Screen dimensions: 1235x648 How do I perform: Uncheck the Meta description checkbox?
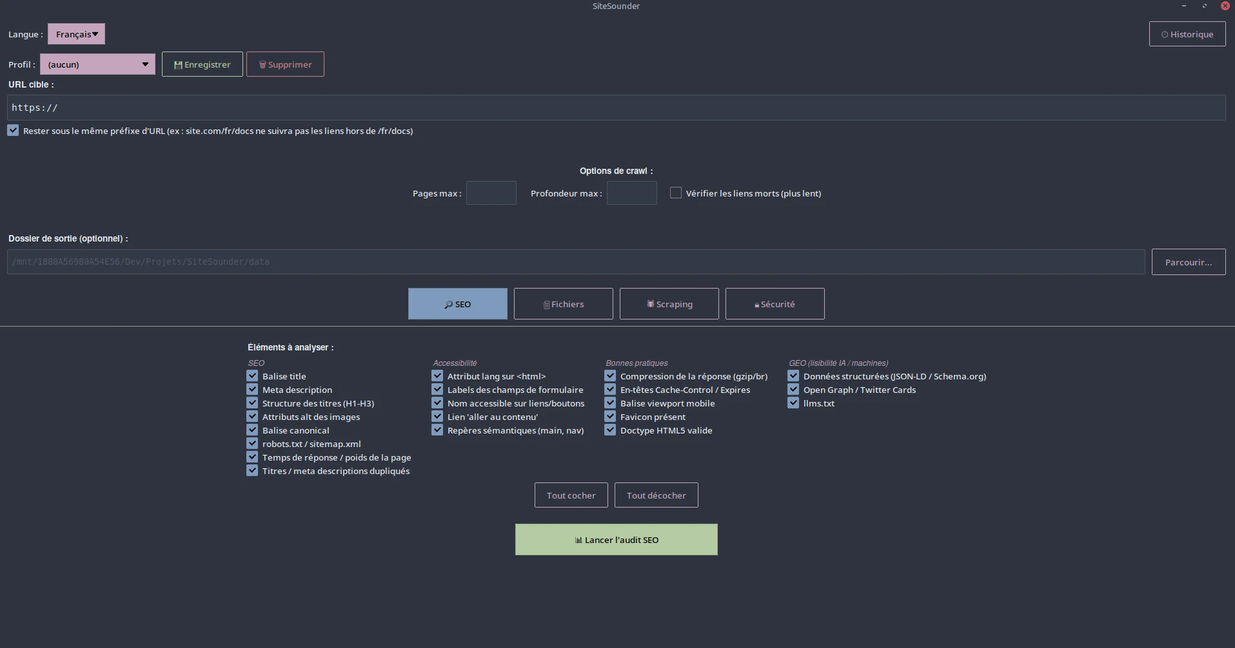(252, 390)
